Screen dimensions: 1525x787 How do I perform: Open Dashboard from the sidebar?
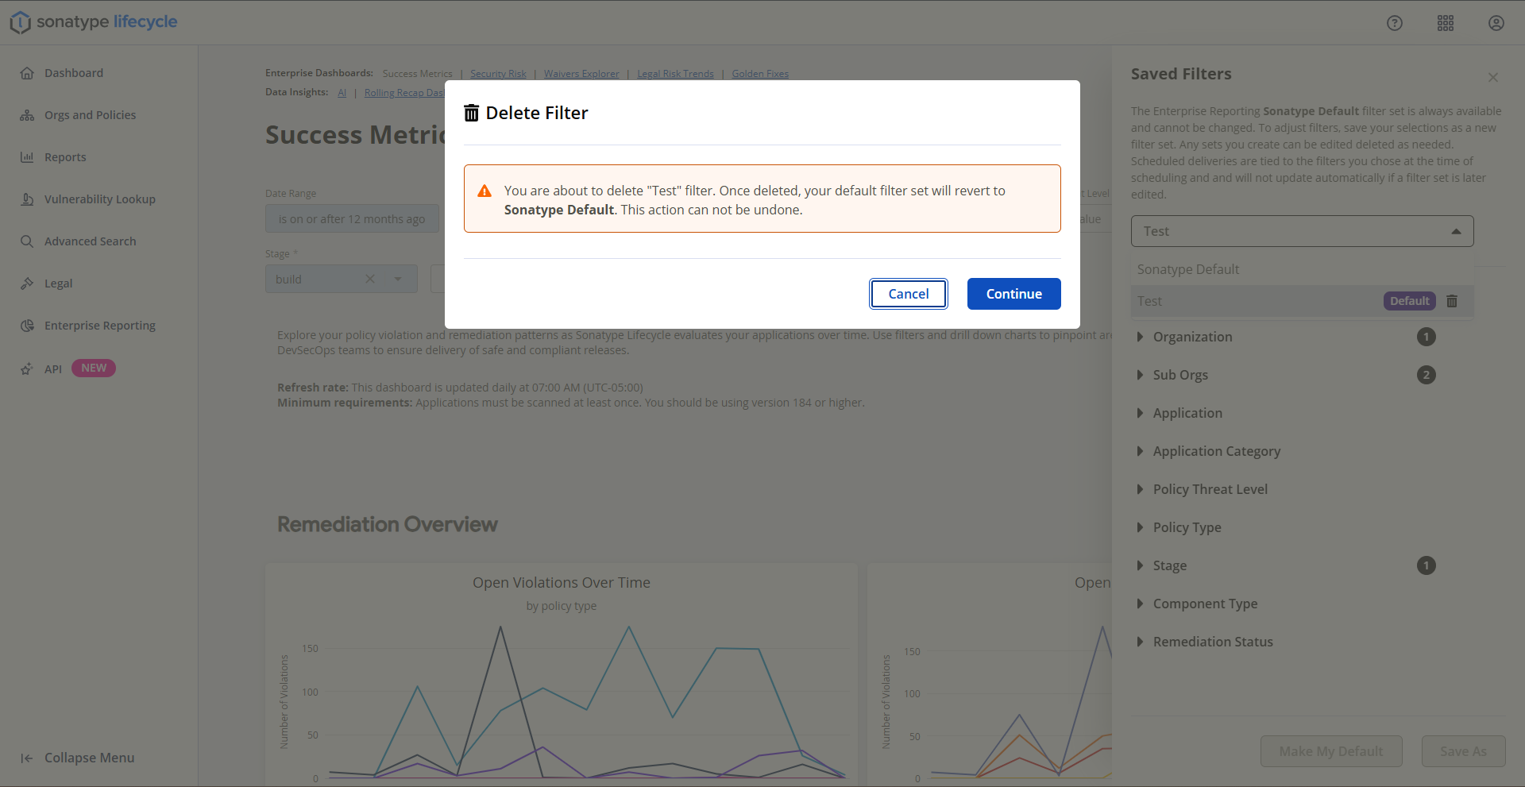coord(74,73)
